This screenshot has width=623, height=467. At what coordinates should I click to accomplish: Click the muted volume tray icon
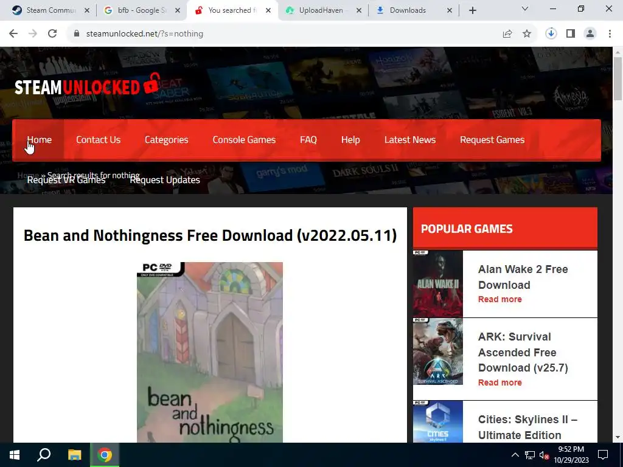click(x=544, y=455)
